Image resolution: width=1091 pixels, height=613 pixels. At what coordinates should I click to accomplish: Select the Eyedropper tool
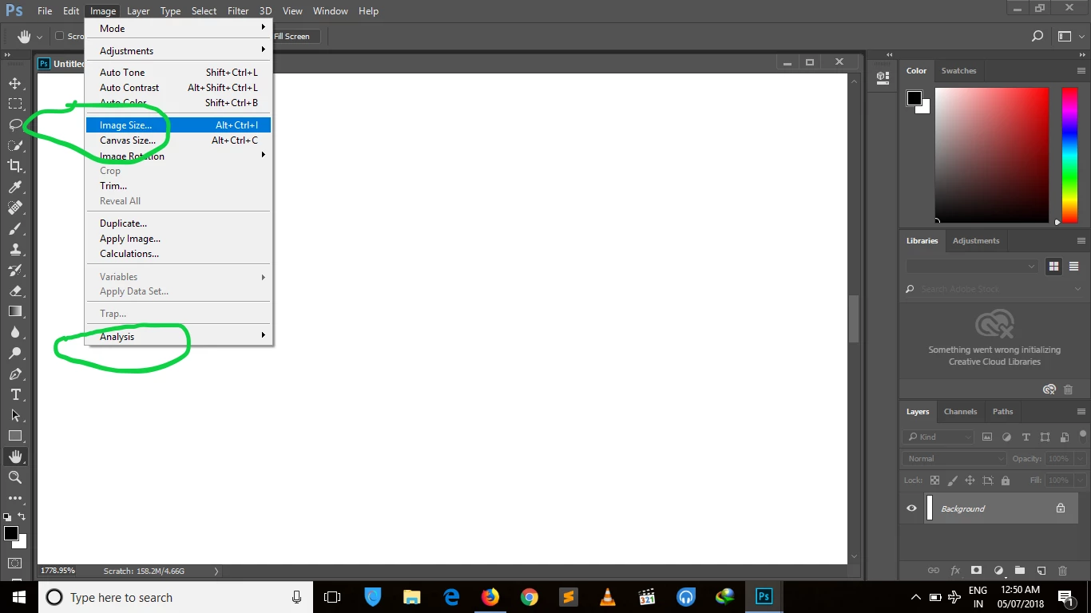coord(15,187)
